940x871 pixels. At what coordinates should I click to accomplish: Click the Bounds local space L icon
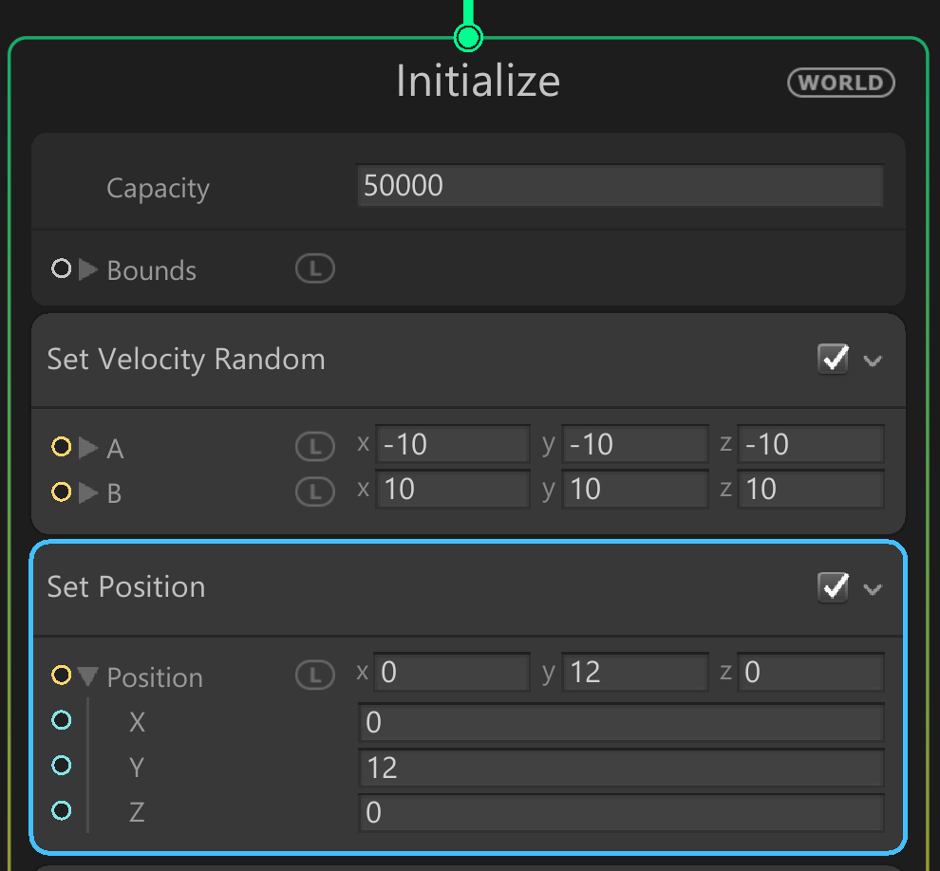[315, 269]
